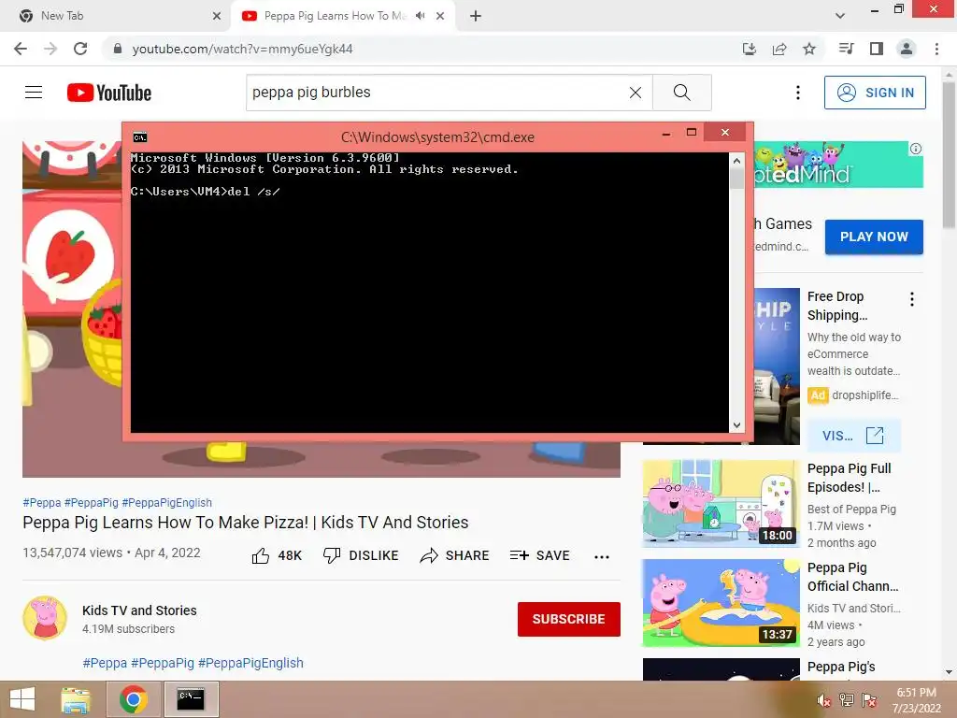Open the install app icon in address bar
957x718 pixels.
(x=750, y=49)
